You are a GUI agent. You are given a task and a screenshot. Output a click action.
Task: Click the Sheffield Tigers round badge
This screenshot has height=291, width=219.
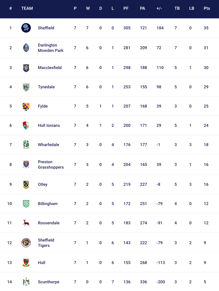[x=26, y=243]
